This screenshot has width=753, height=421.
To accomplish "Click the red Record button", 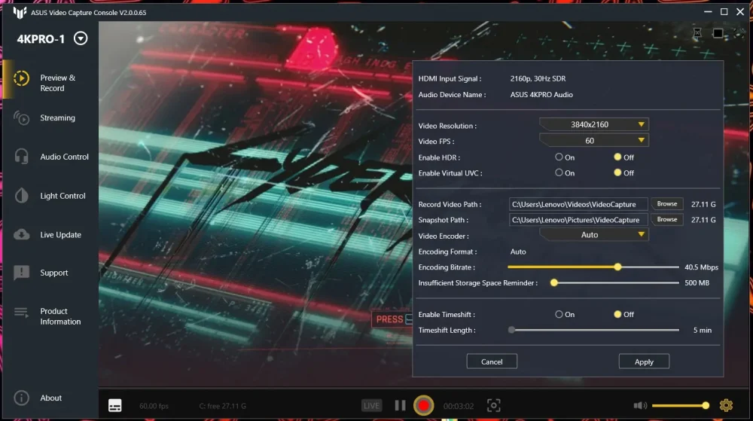I will click(423, 406).
